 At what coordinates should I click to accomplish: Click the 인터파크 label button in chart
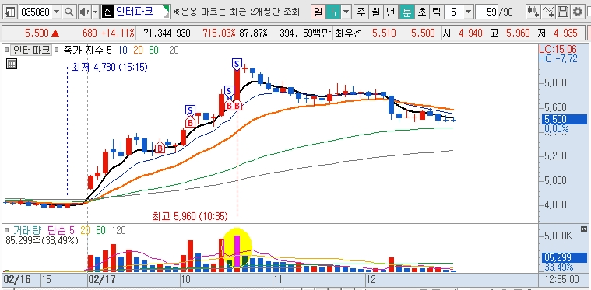31,50
